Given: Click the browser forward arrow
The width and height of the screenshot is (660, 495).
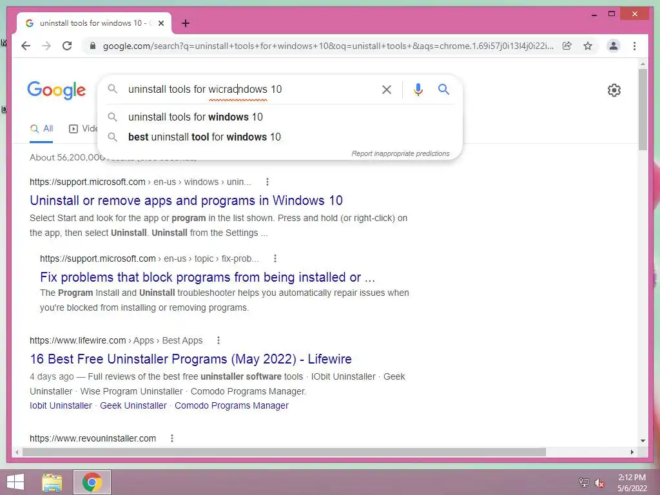Looking at the screenshot, I should 46,46.
